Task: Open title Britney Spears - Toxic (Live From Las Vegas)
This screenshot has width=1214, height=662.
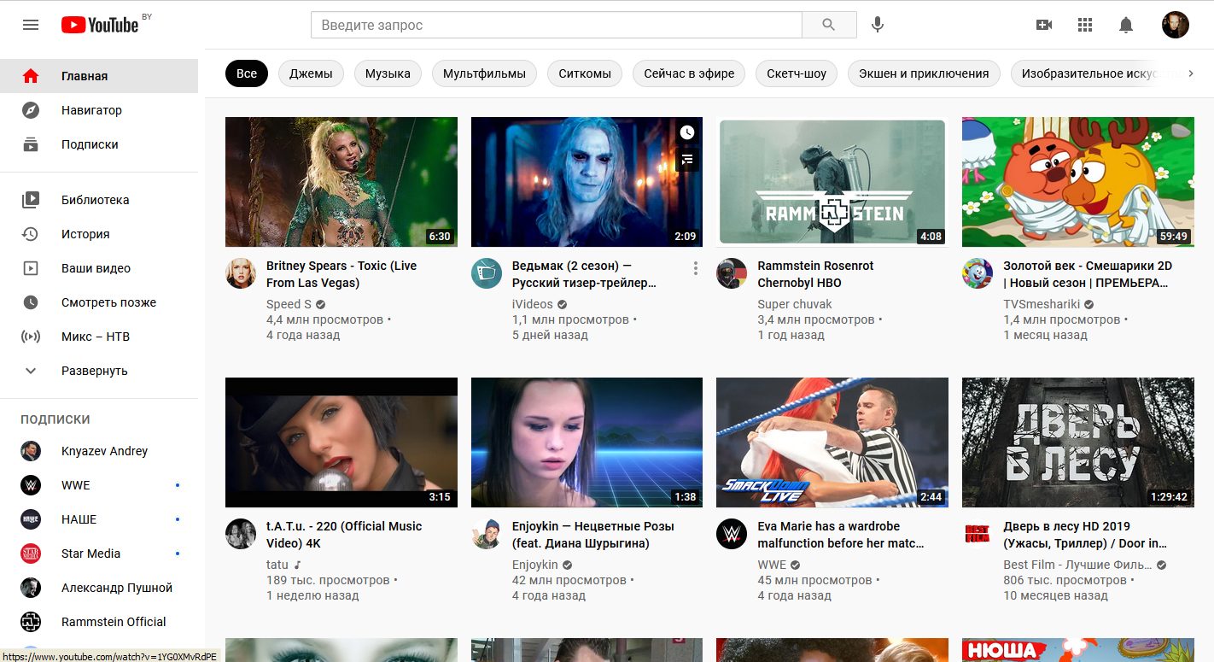Action: point(341,274)
